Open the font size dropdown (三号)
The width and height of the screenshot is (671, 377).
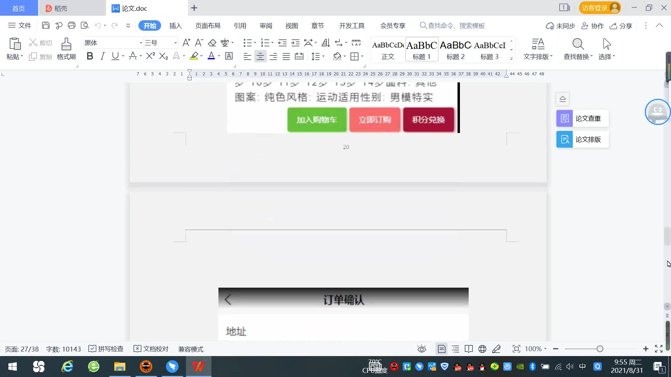(x=175, y=43)
